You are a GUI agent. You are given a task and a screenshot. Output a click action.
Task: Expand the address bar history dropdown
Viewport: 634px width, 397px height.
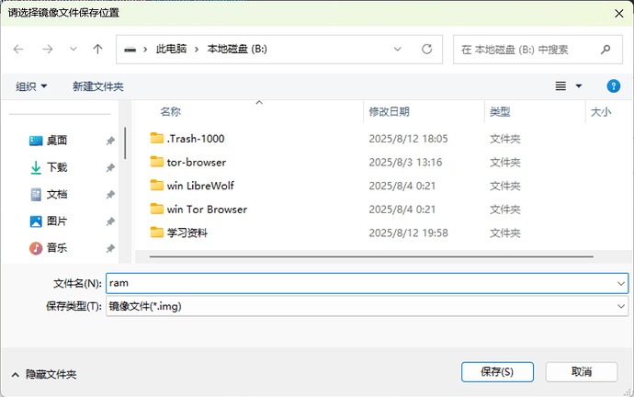tap(398, 50)
